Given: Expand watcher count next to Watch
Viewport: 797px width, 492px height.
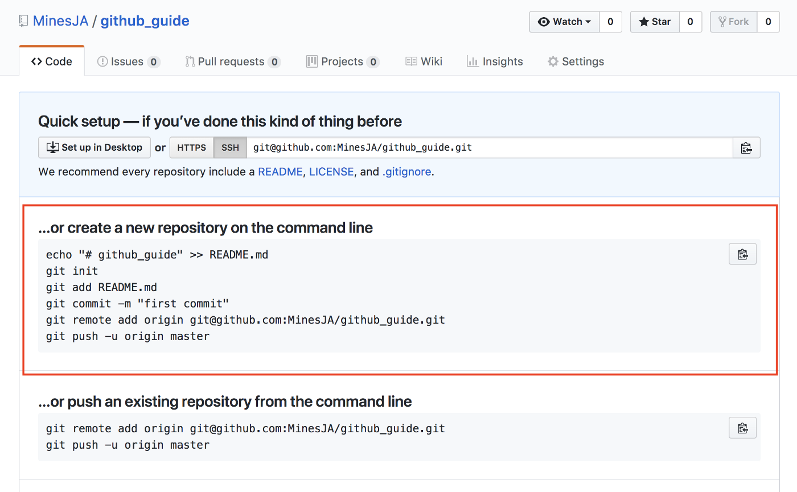Looking at the screenshot, I should point(610,22).
